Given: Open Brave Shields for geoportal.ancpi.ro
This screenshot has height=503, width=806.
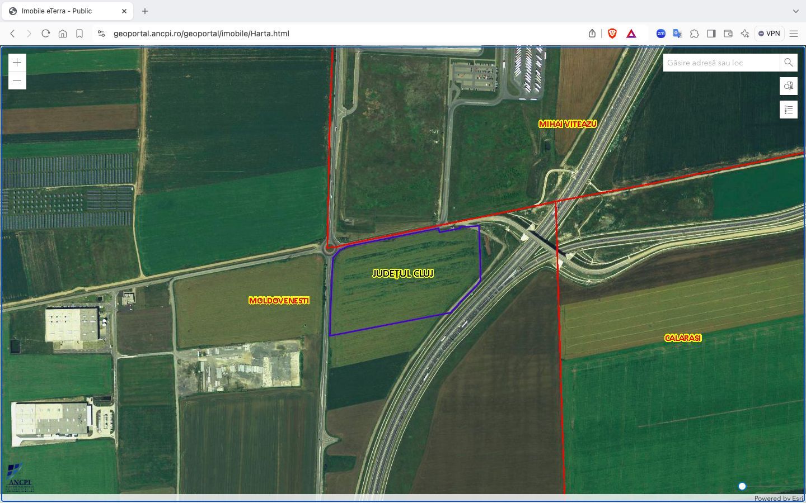Looking at the screenshot, I should coord(612,34).
